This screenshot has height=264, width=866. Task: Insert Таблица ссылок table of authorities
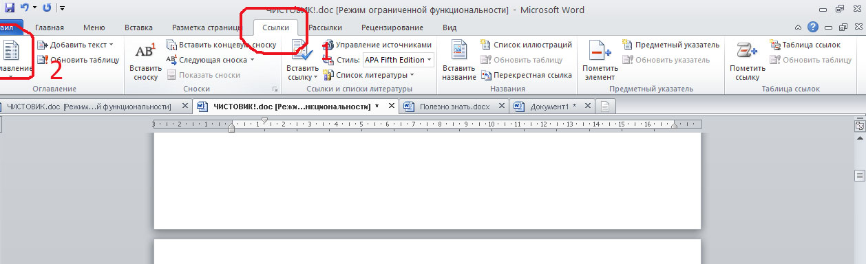point(805,45)
